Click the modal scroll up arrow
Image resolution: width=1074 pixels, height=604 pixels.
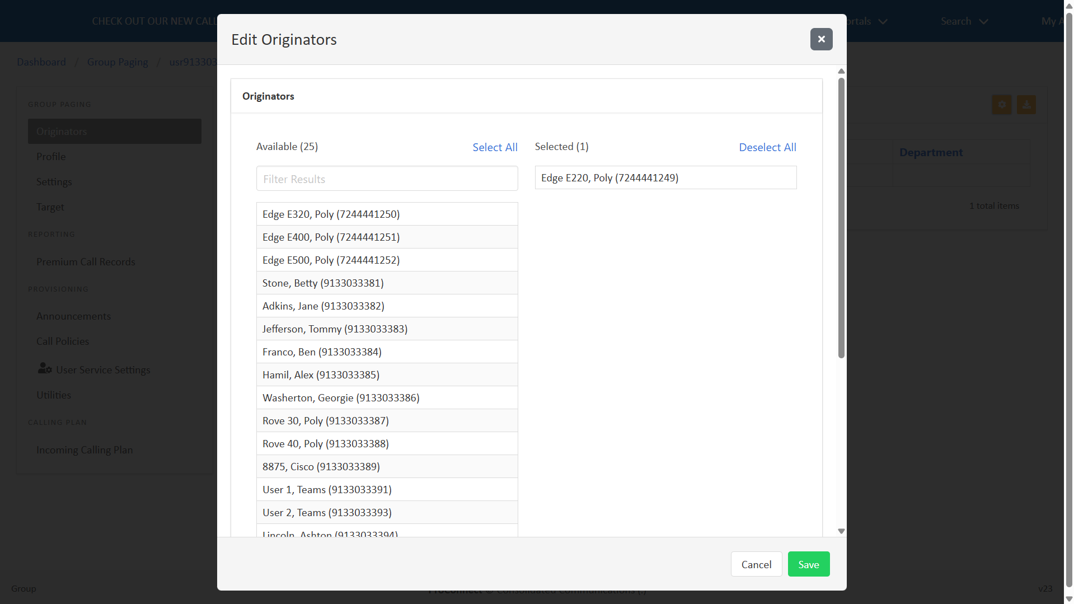(841, 71)
